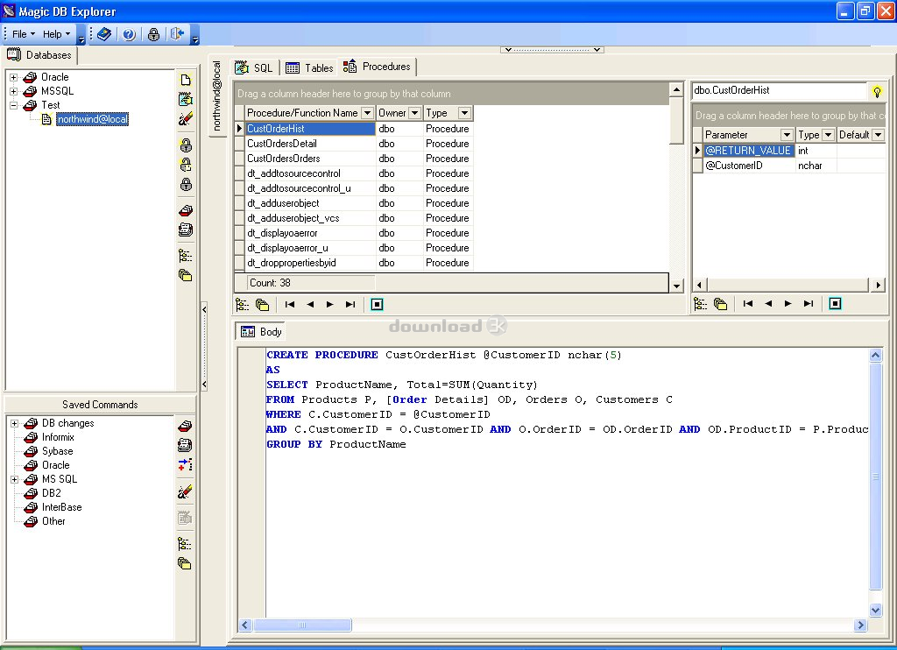Expand MS SQL in Saved Commands

coord(14,479)
